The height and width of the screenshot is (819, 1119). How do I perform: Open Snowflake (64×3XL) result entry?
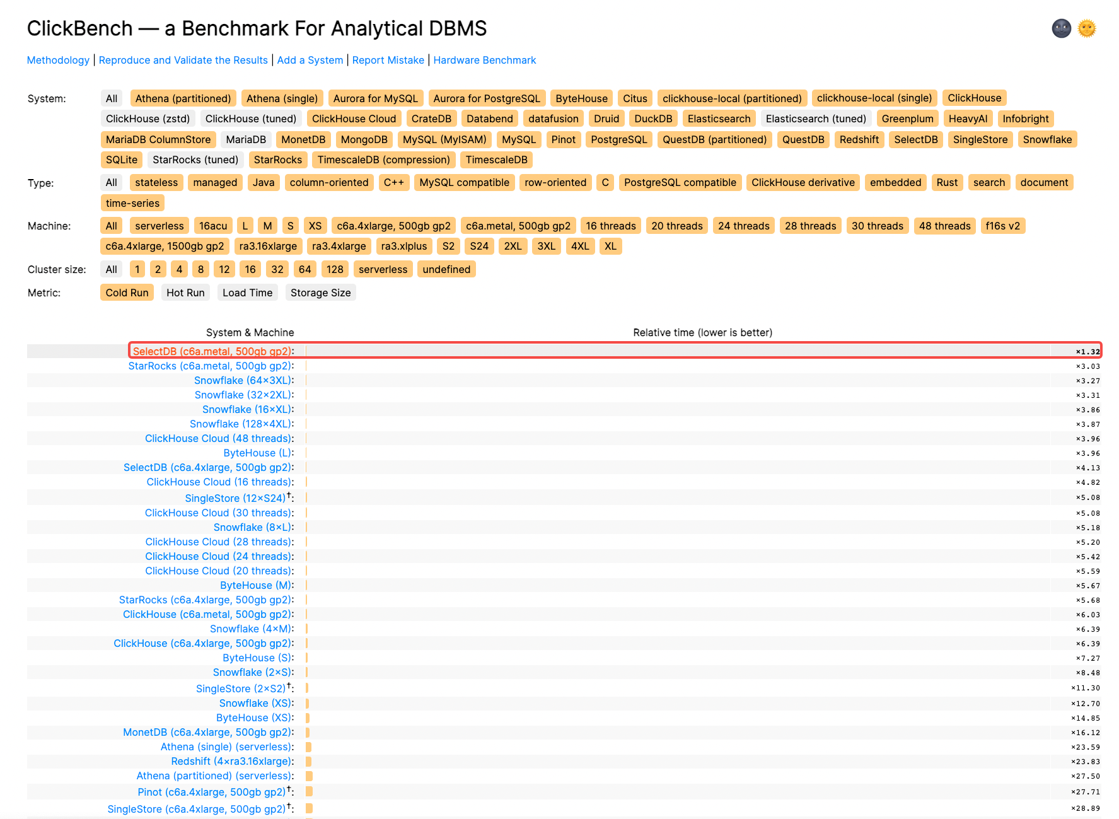pyautogui.click(x=243, y=380)
